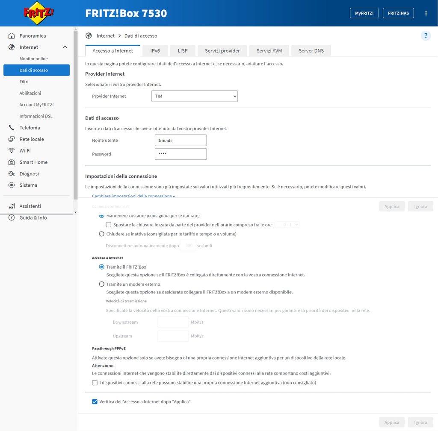Click the bottom Ignora button

coord(420,422)
